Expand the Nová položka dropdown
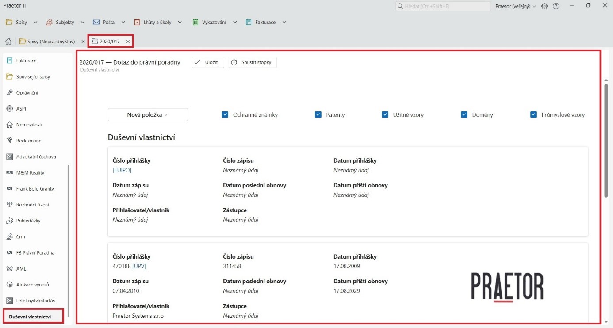 pos(148,115)
